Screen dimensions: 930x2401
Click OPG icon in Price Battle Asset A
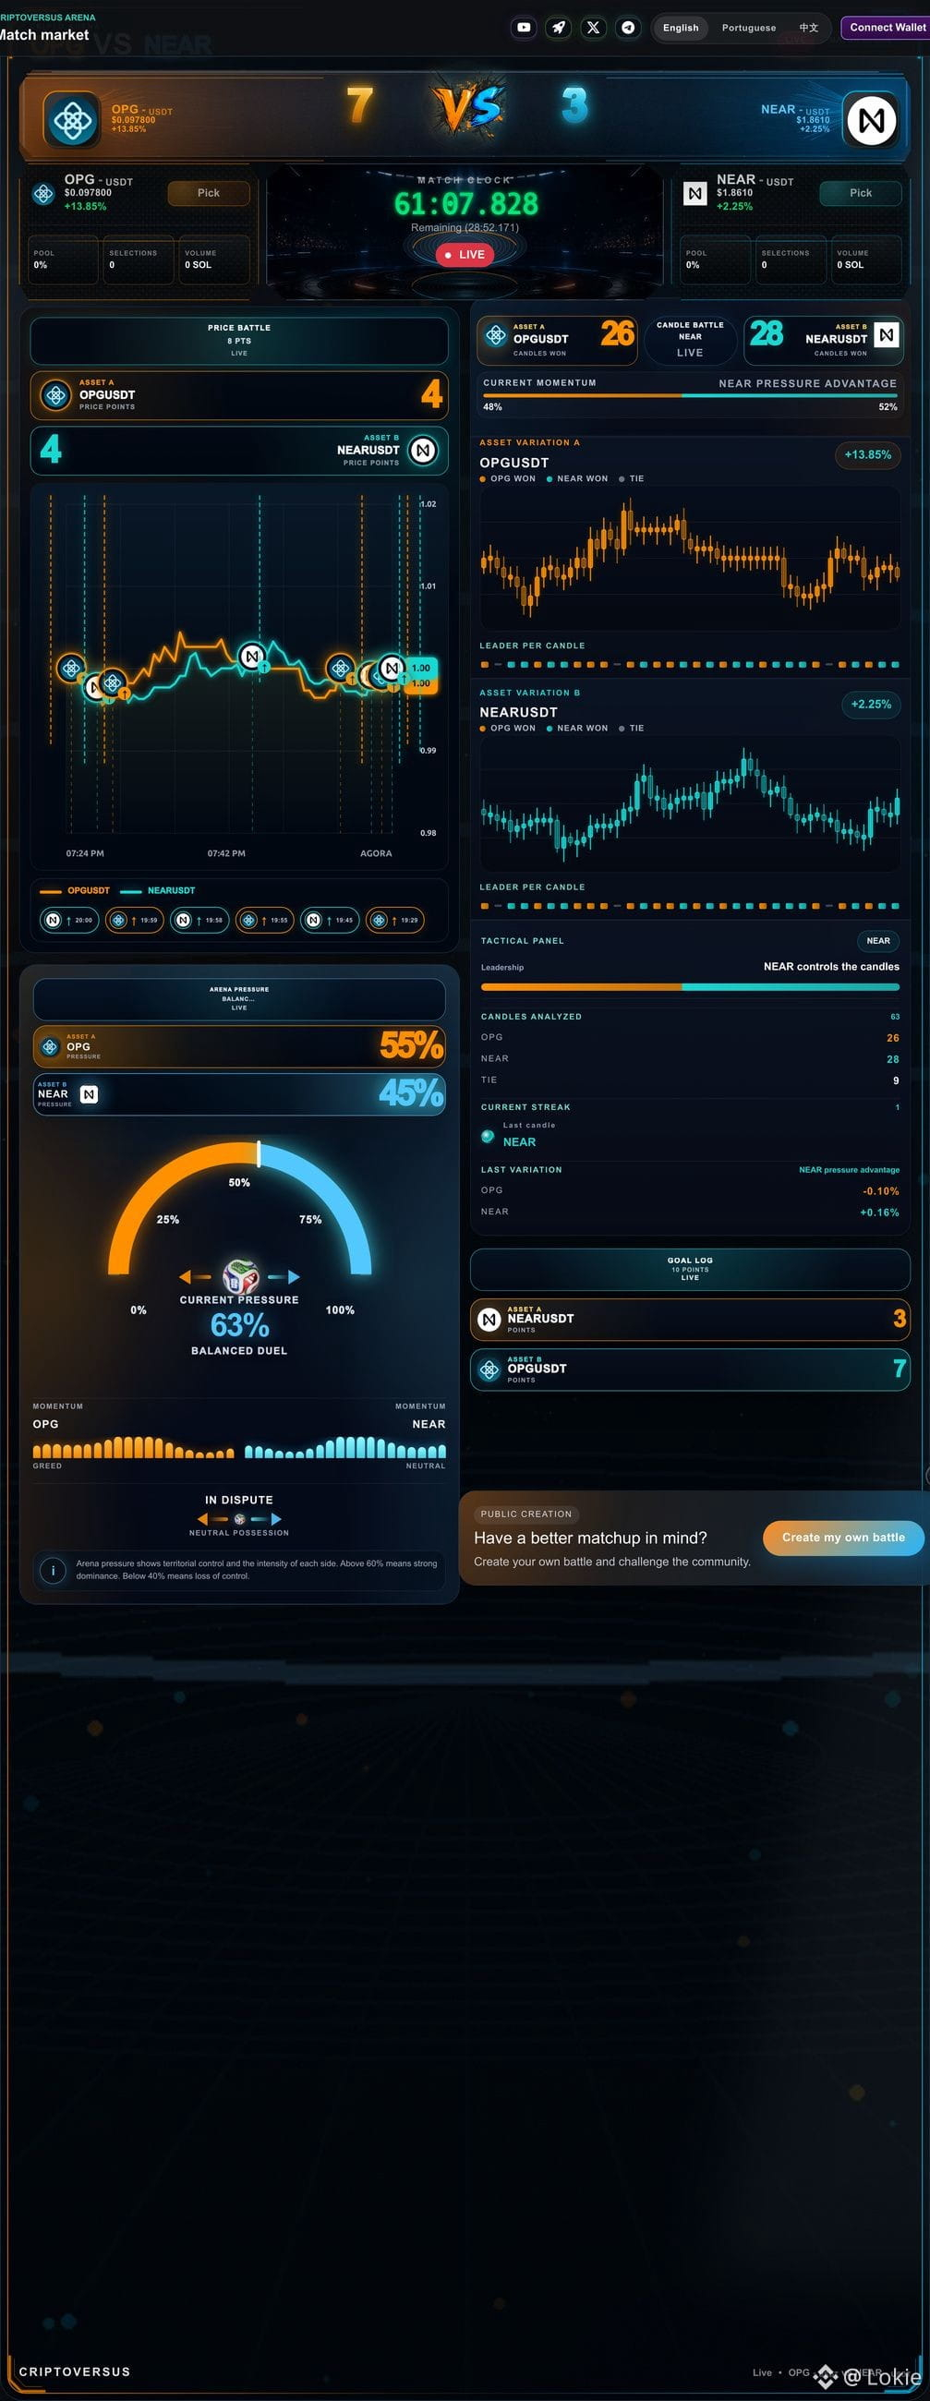tap(56, 395)
